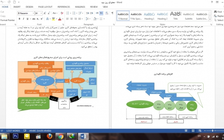Open the HOME ribbon tab

(5, 7)
